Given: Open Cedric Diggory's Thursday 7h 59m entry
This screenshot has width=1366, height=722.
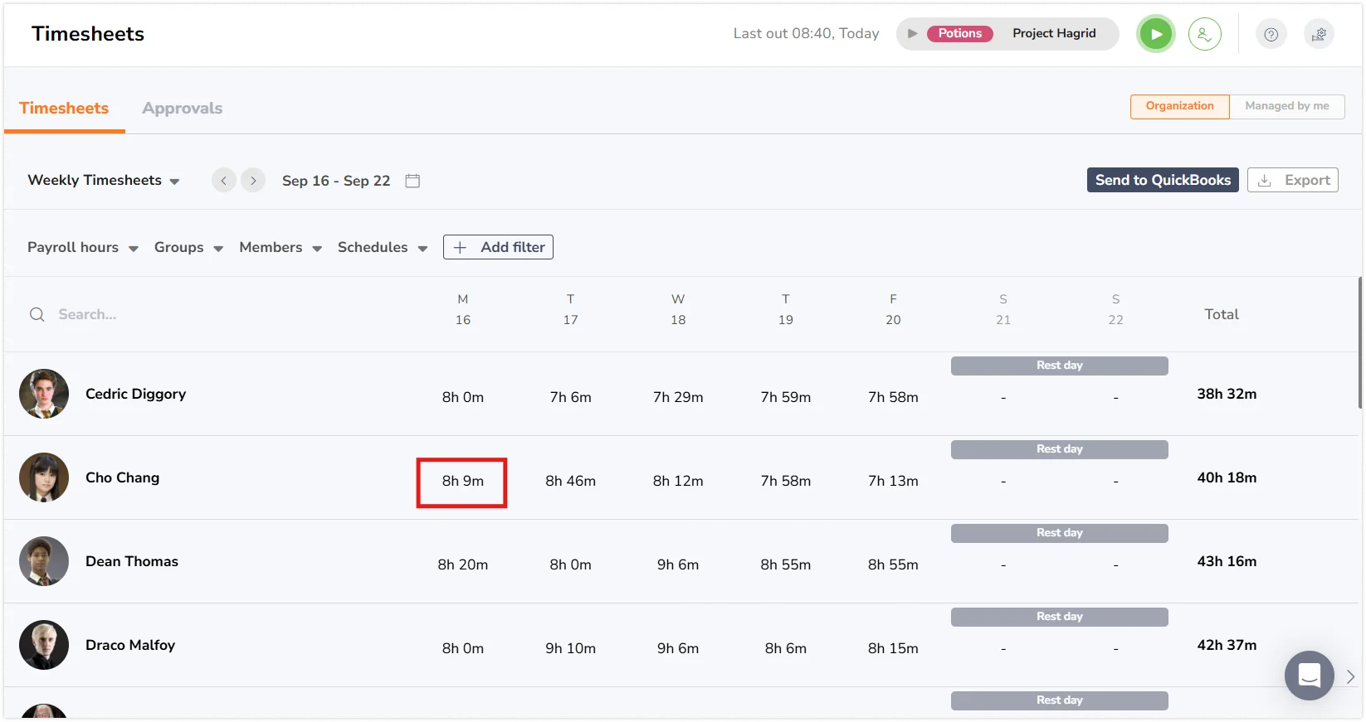Looking at the screenshot, I should [785, 397].
